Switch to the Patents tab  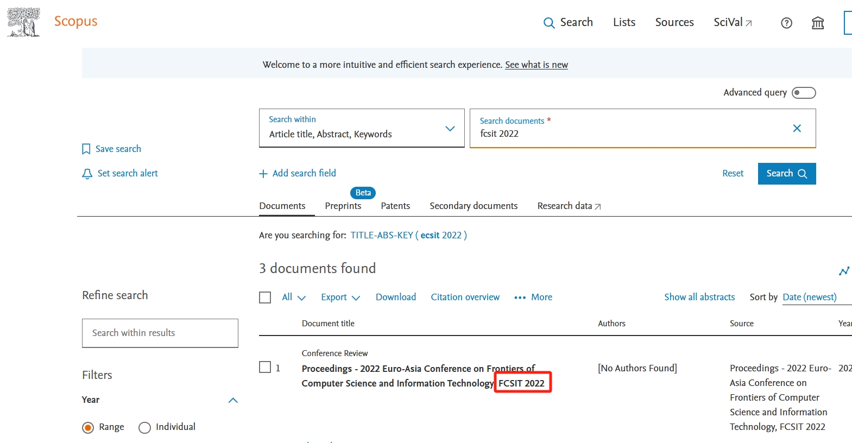[x=395, y=206]
